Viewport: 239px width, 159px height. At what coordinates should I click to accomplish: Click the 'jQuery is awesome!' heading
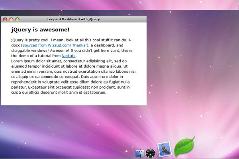41,30
